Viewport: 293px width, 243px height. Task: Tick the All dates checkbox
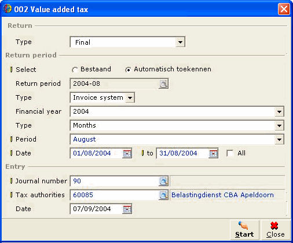coord(230,153)
